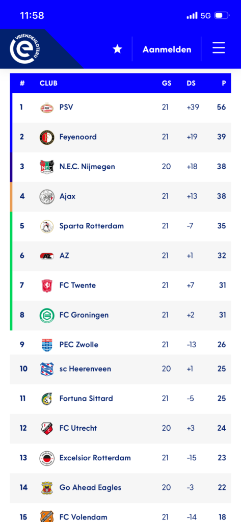Sort by the DS goal difference header
The image size is (241, 522).
coord(191,83)
